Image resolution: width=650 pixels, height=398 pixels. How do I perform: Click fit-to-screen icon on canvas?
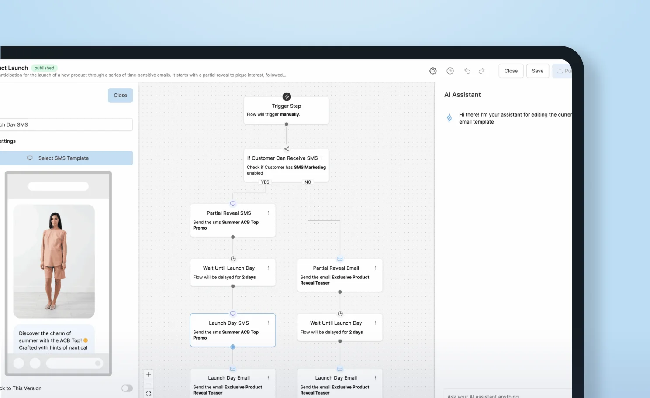point(149,394)
